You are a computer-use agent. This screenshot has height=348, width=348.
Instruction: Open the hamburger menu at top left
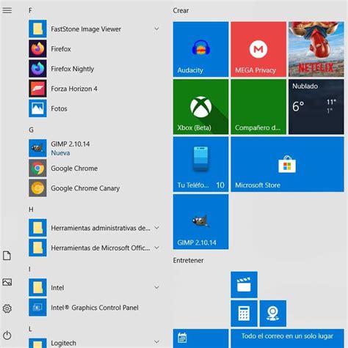click(x=7, y=10)
